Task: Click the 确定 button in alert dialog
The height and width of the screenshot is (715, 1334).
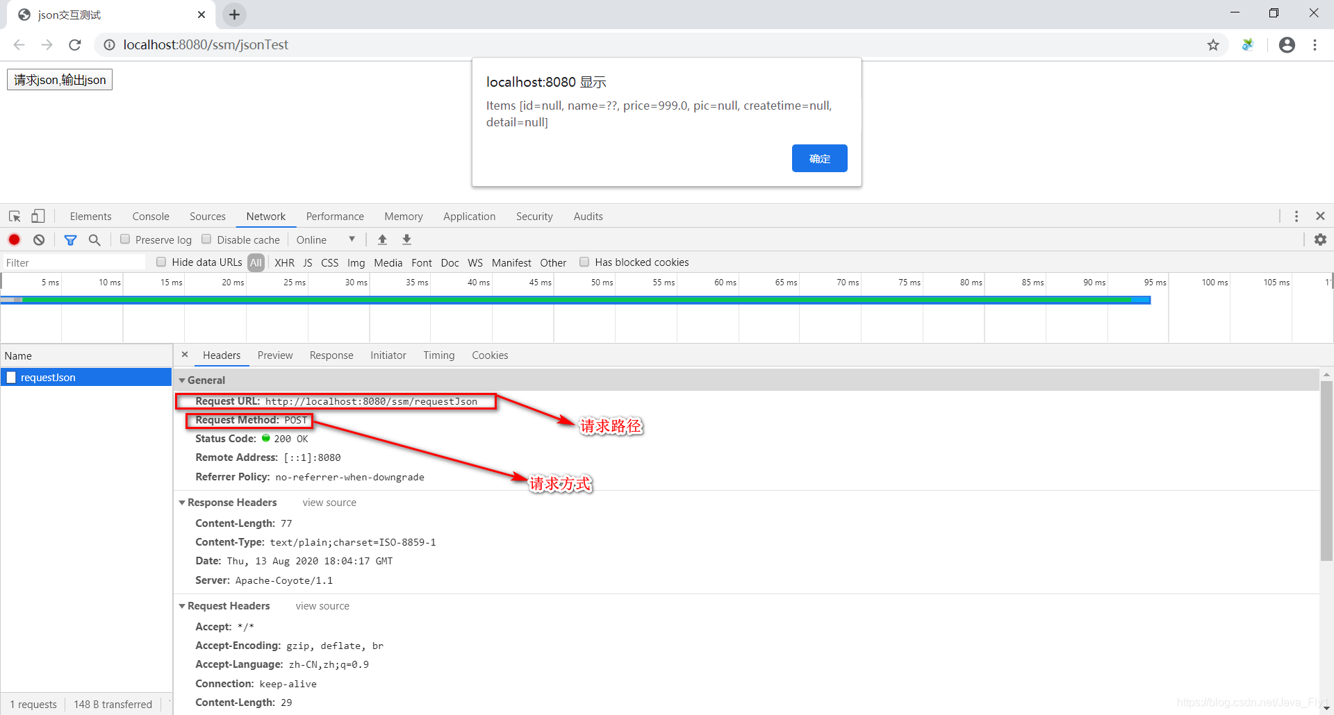Action: click(x=820, y=158)
